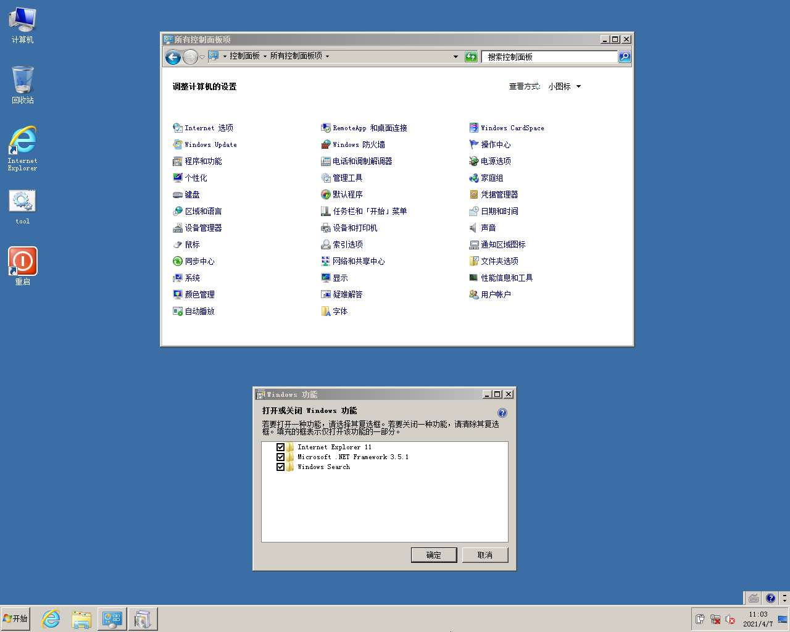Toggle the Windows Search feature checkbox
This screenshot has height=632, width=790.
[x=280, y=467]
